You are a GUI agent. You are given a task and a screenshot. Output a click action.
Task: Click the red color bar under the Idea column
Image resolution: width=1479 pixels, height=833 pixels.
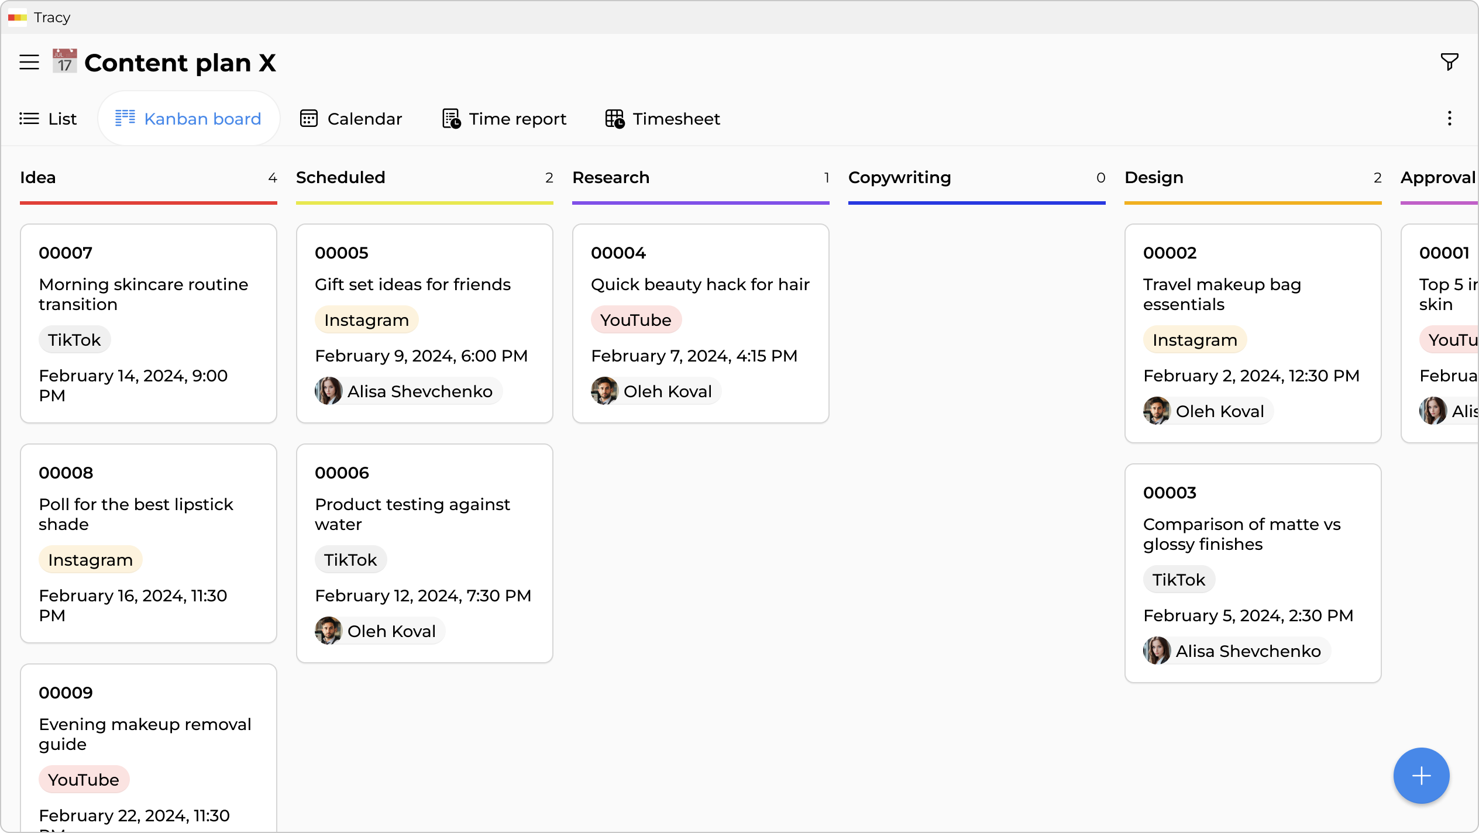pos(149,202)
